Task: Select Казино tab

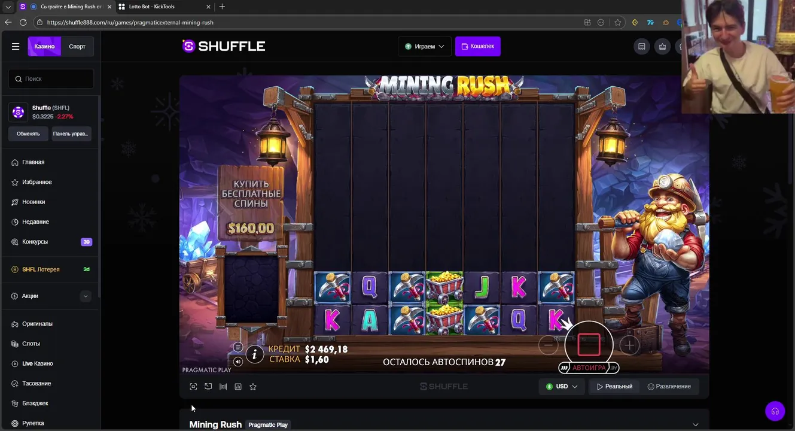Action: (x=44, y=46)
